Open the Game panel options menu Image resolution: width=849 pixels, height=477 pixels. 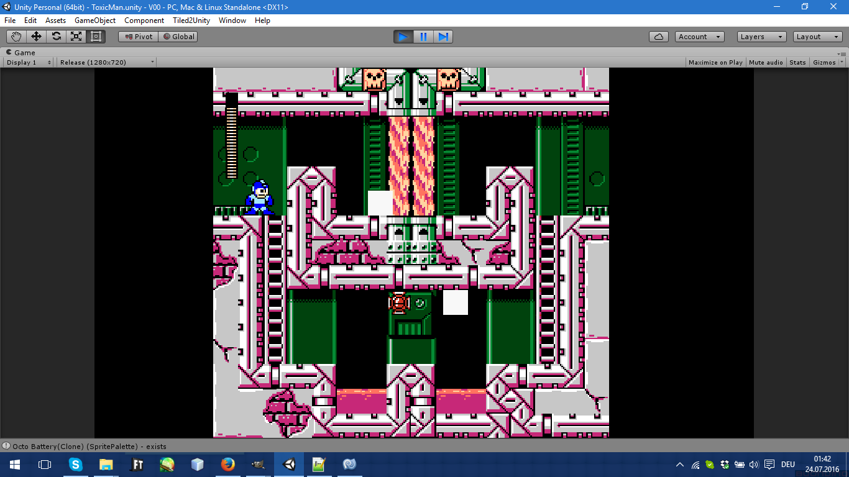[843, 53]
